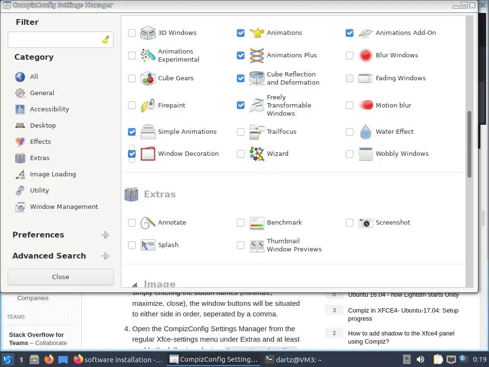489x367 pixels.
Task: Expand the Advanced Search arrow
Action: coord(106,256)
